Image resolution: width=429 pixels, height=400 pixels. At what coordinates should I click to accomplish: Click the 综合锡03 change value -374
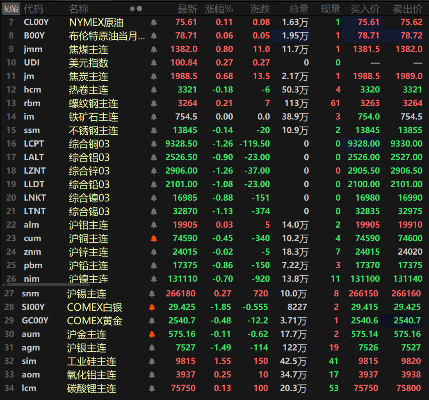point(257,211)
